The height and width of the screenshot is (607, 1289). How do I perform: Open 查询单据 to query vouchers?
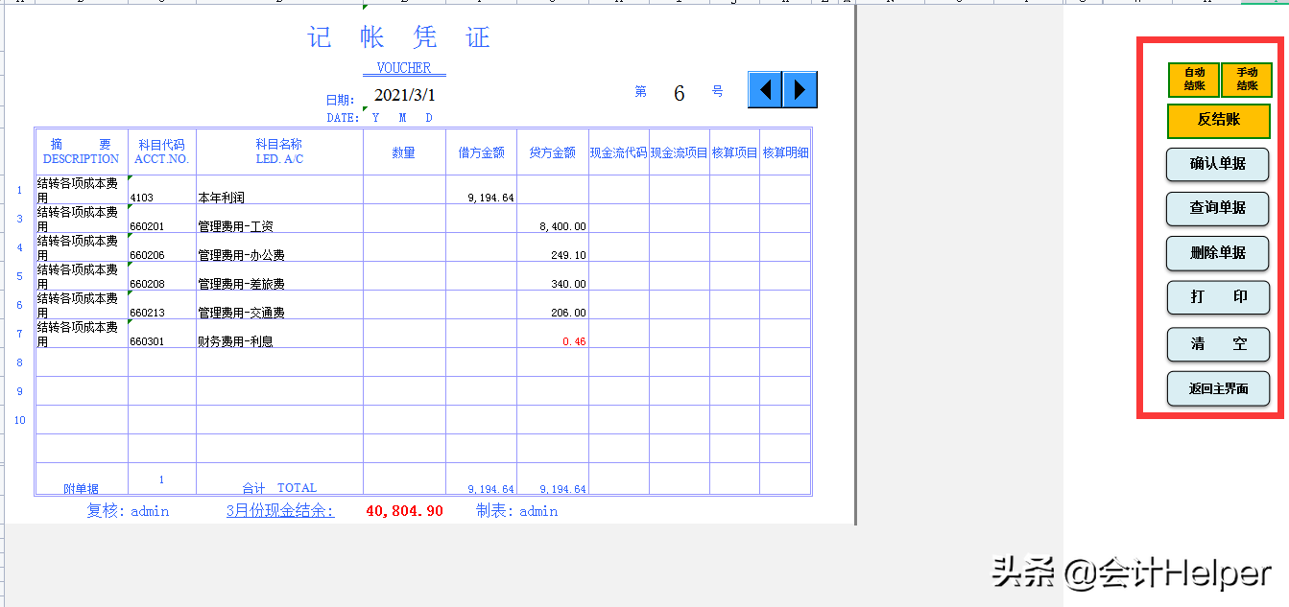point(1217,209)
